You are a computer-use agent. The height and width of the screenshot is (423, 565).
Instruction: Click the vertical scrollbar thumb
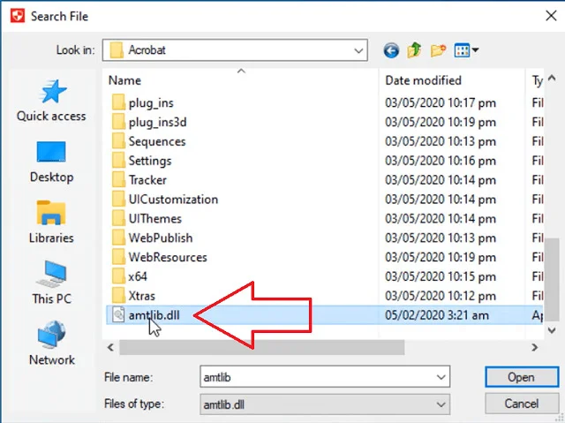(x=552, y=279)
